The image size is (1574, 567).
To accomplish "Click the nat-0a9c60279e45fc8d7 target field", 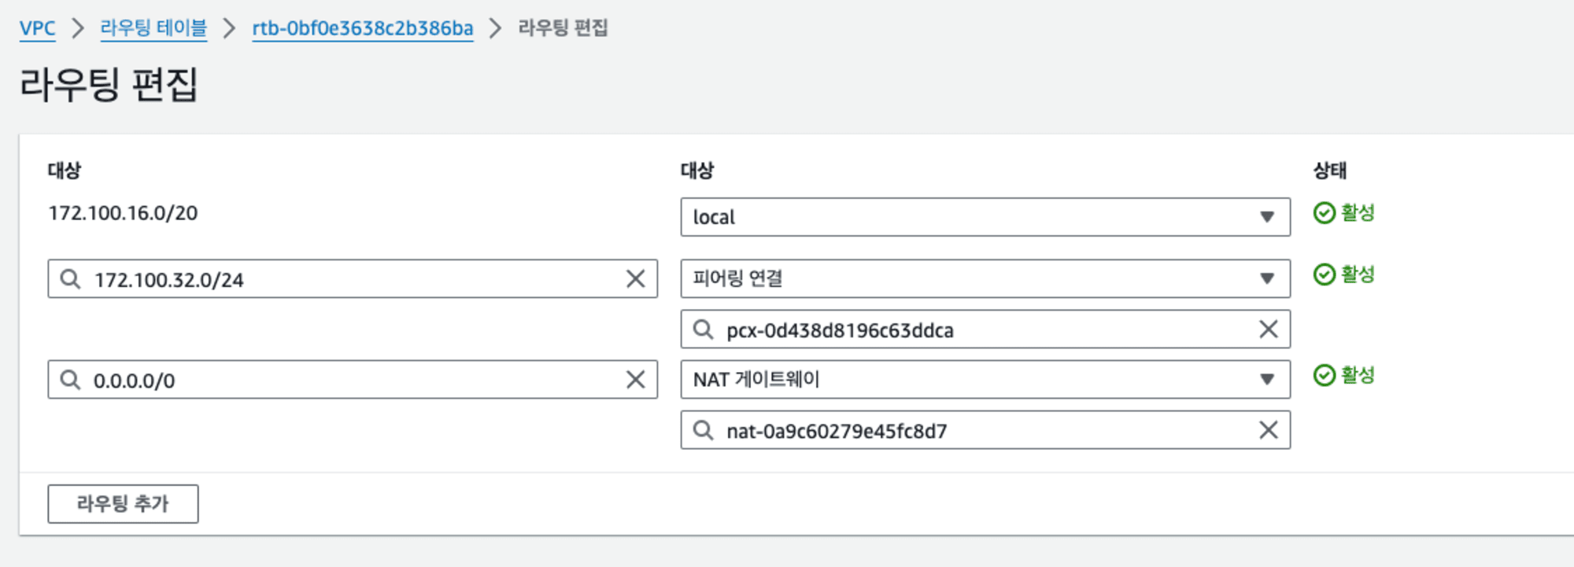I will pos(985,429).
